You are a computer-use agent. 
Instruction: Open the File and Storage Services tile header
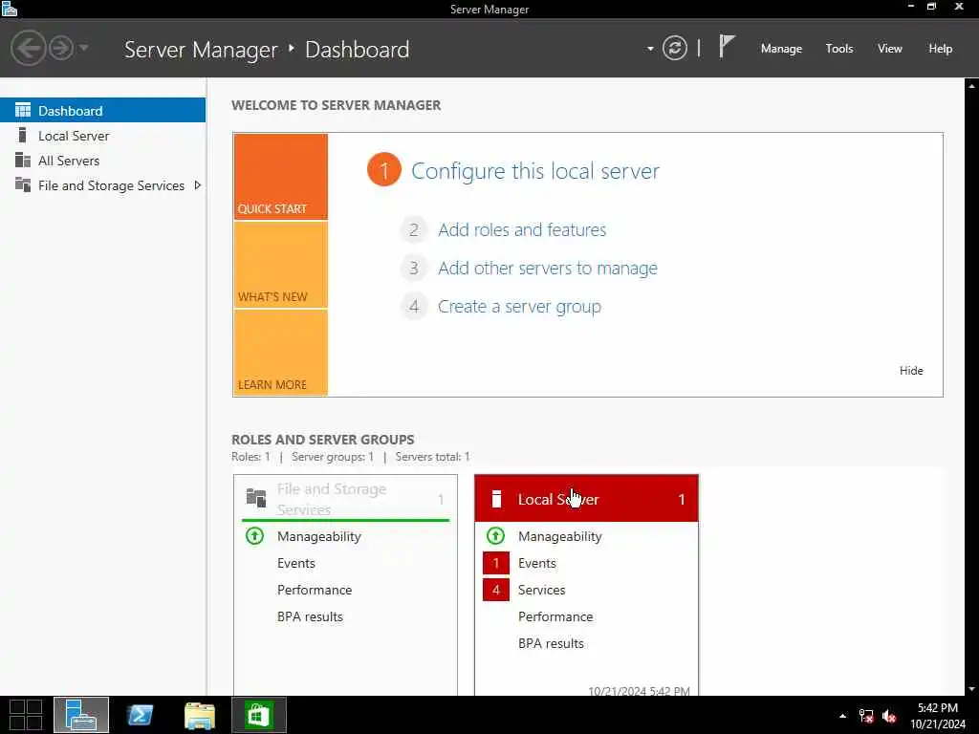[x=345, y=499]
